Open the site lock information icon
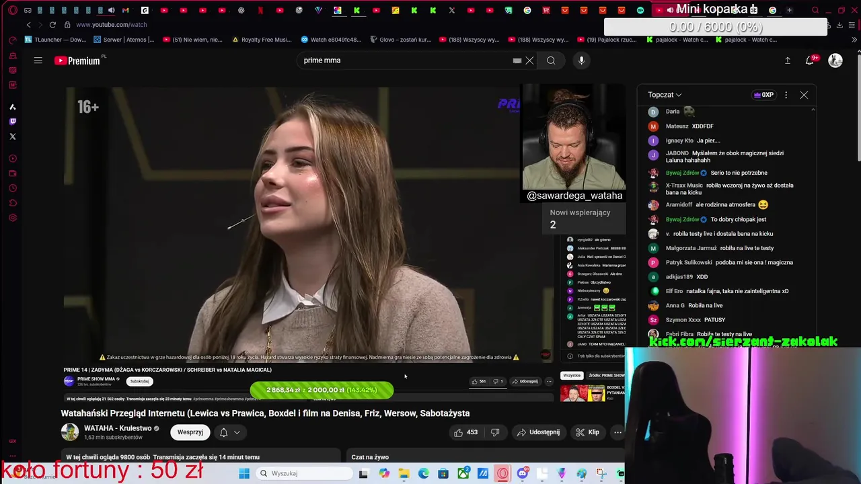This screenshot has width=861, height=484. tap(67, 25)
